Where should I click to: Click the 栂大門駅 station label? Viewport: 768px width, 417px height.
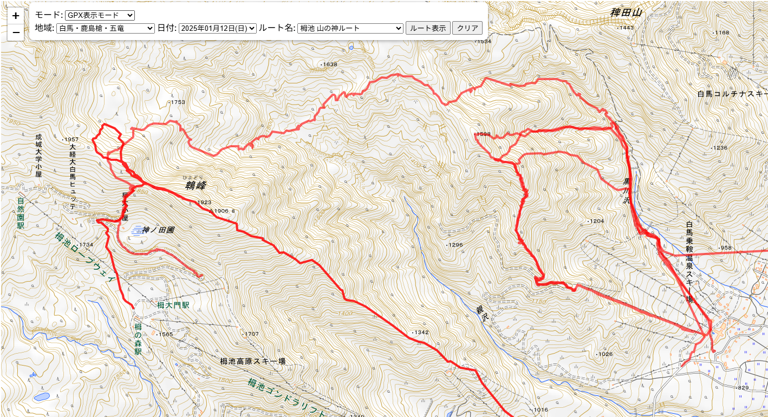click(x=173, y=305)
